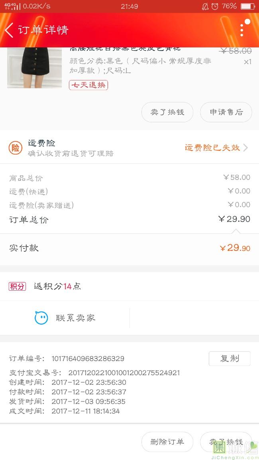Tap the 七天退换 return policy tag
259x460 pixels.
[88, 85]
